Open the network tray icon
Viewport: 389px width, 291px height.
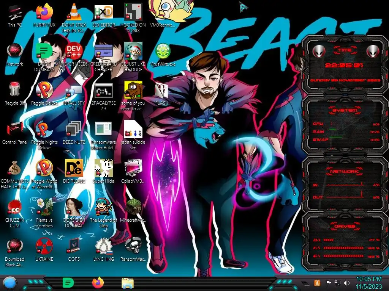337,283
